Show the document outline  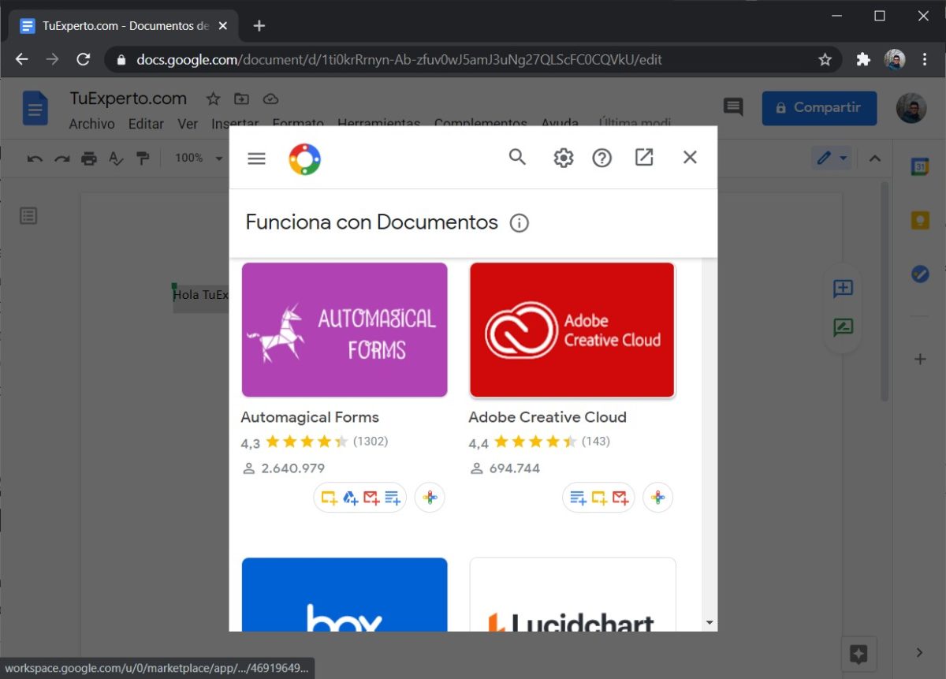click(x=28, y=215)
